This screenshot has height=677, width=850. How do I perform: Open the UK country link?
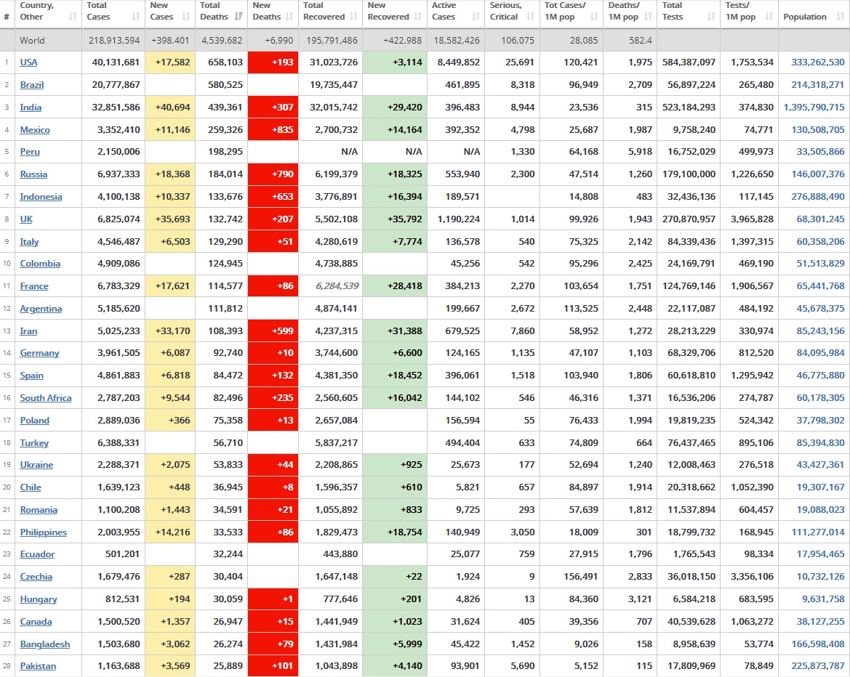click(x=26, y=219)
